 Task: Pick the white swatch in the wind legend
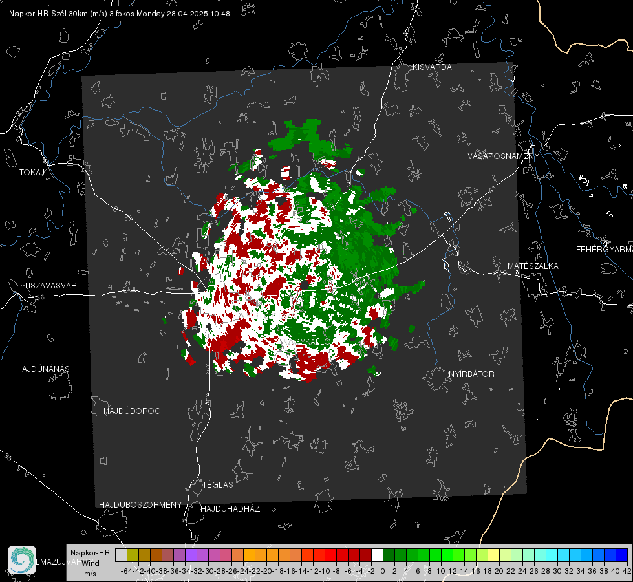tap(377, 555)
